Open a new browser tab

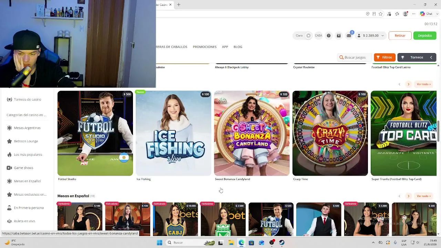(x=178, y=5)
